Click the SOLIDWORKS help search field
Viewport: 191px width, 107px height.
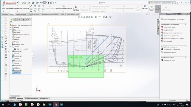(161, 3)
